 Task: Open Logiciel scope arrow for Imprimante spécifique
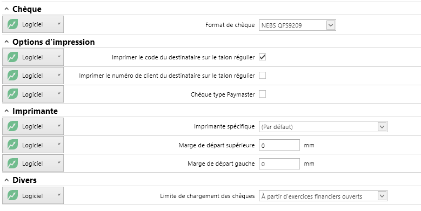click(x=59, y=126)
